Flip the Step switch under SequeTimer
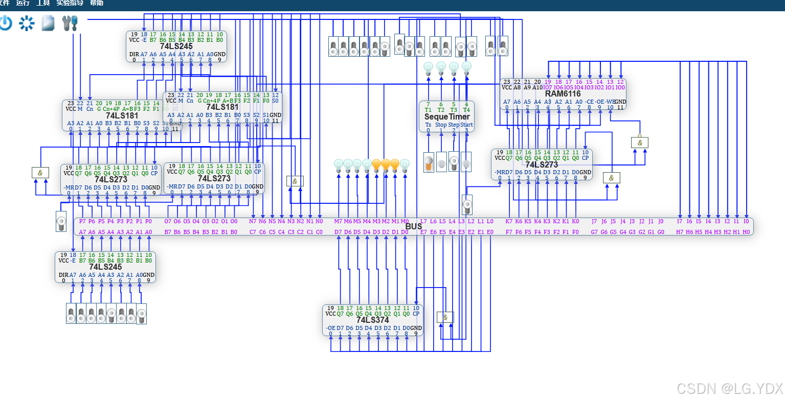This screenshot has height=402, width=785. point(454,161)
